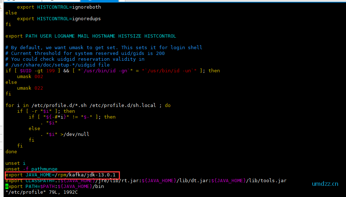This screenshot has height=197, width=346.
Task: Click the "umask 022" line
Action: (30, 88)
